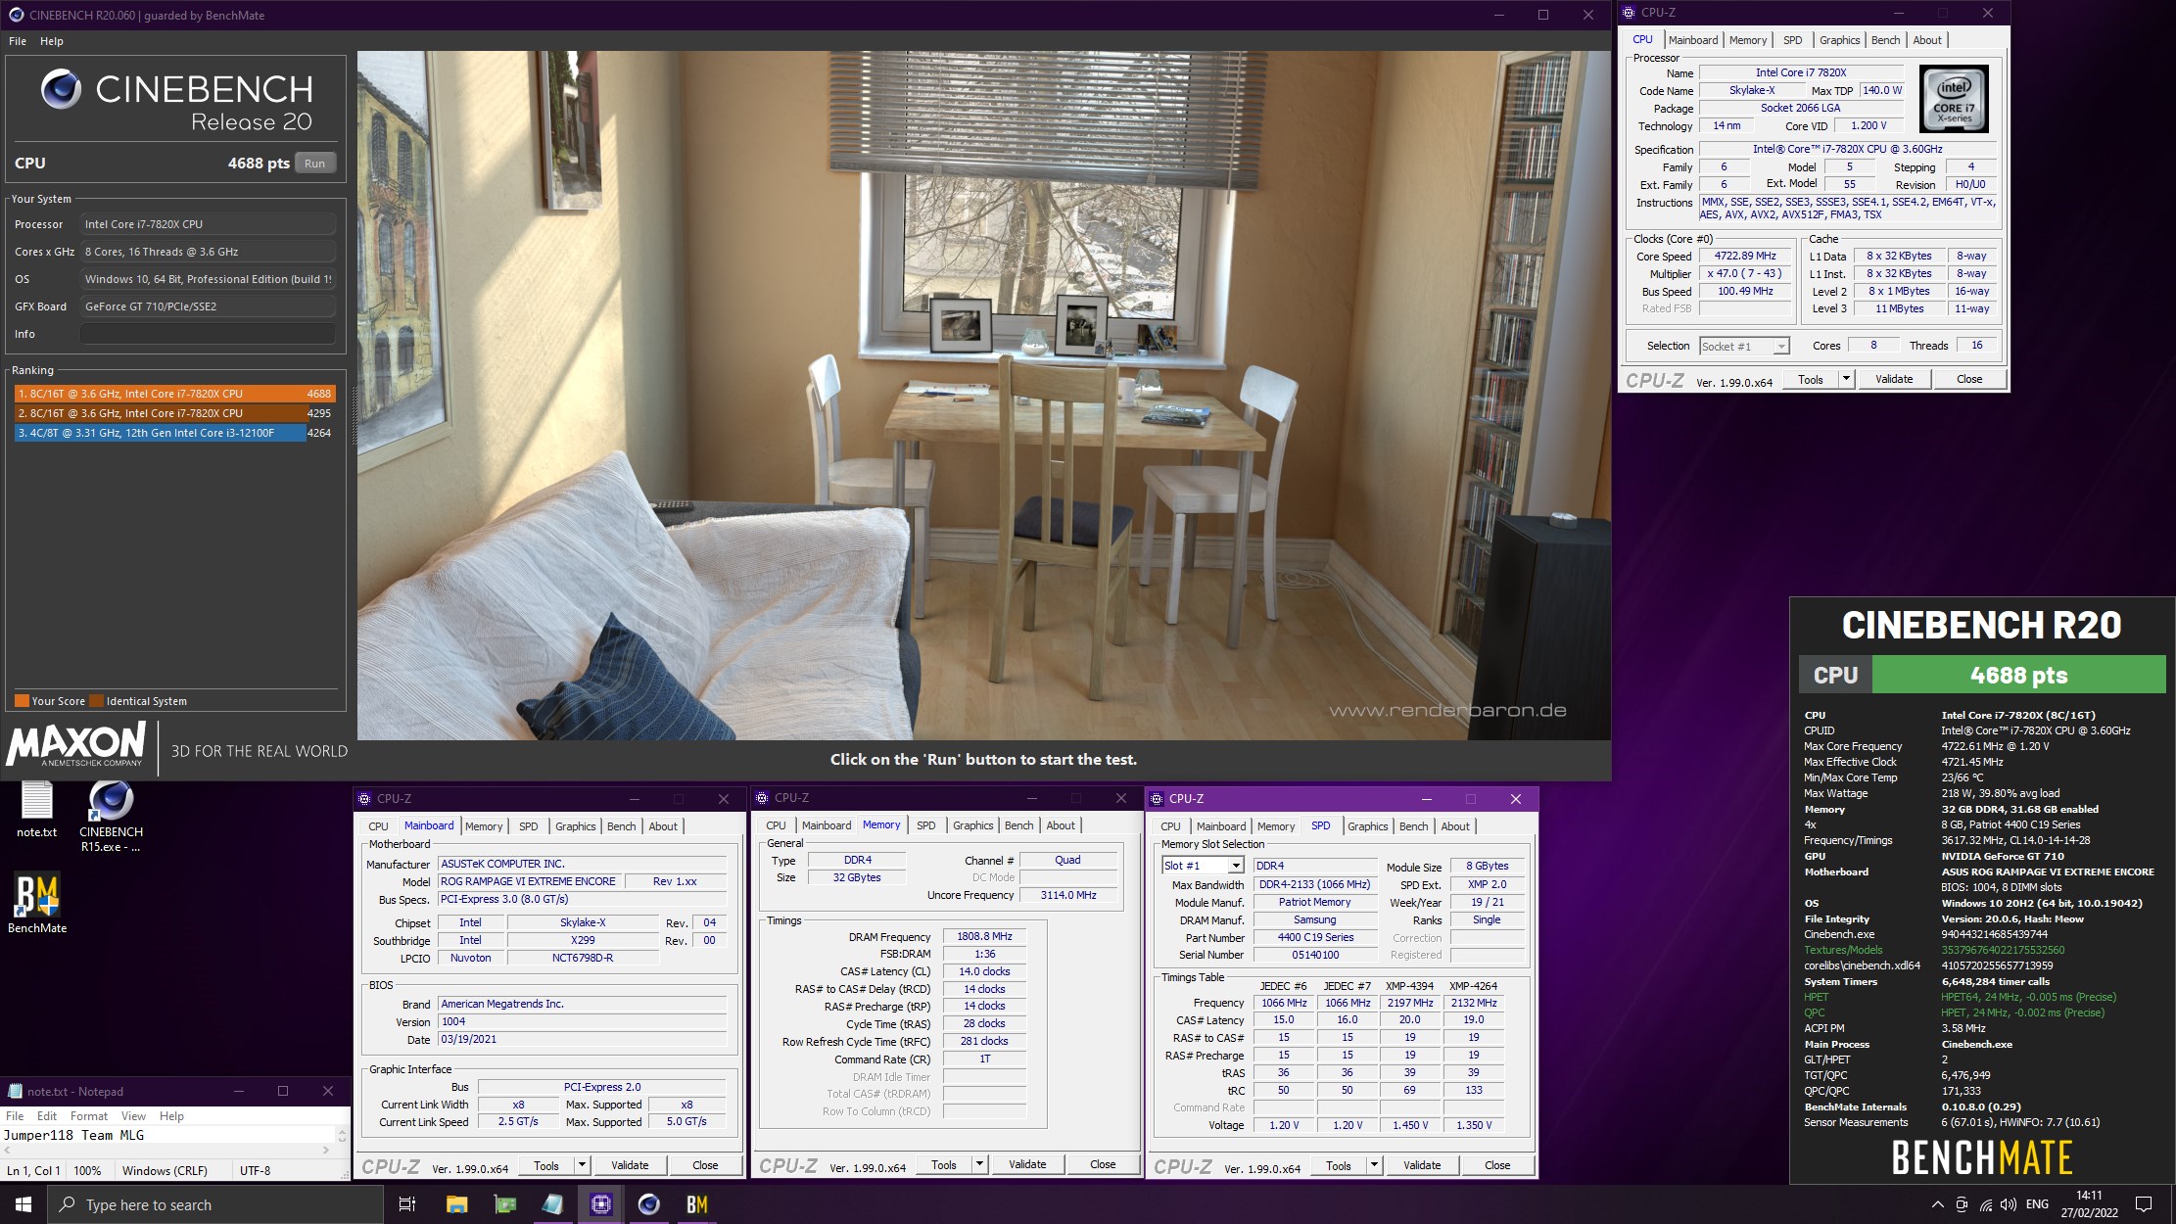Switch to Memory tab in top CPU-Z window

point(1748,40)
